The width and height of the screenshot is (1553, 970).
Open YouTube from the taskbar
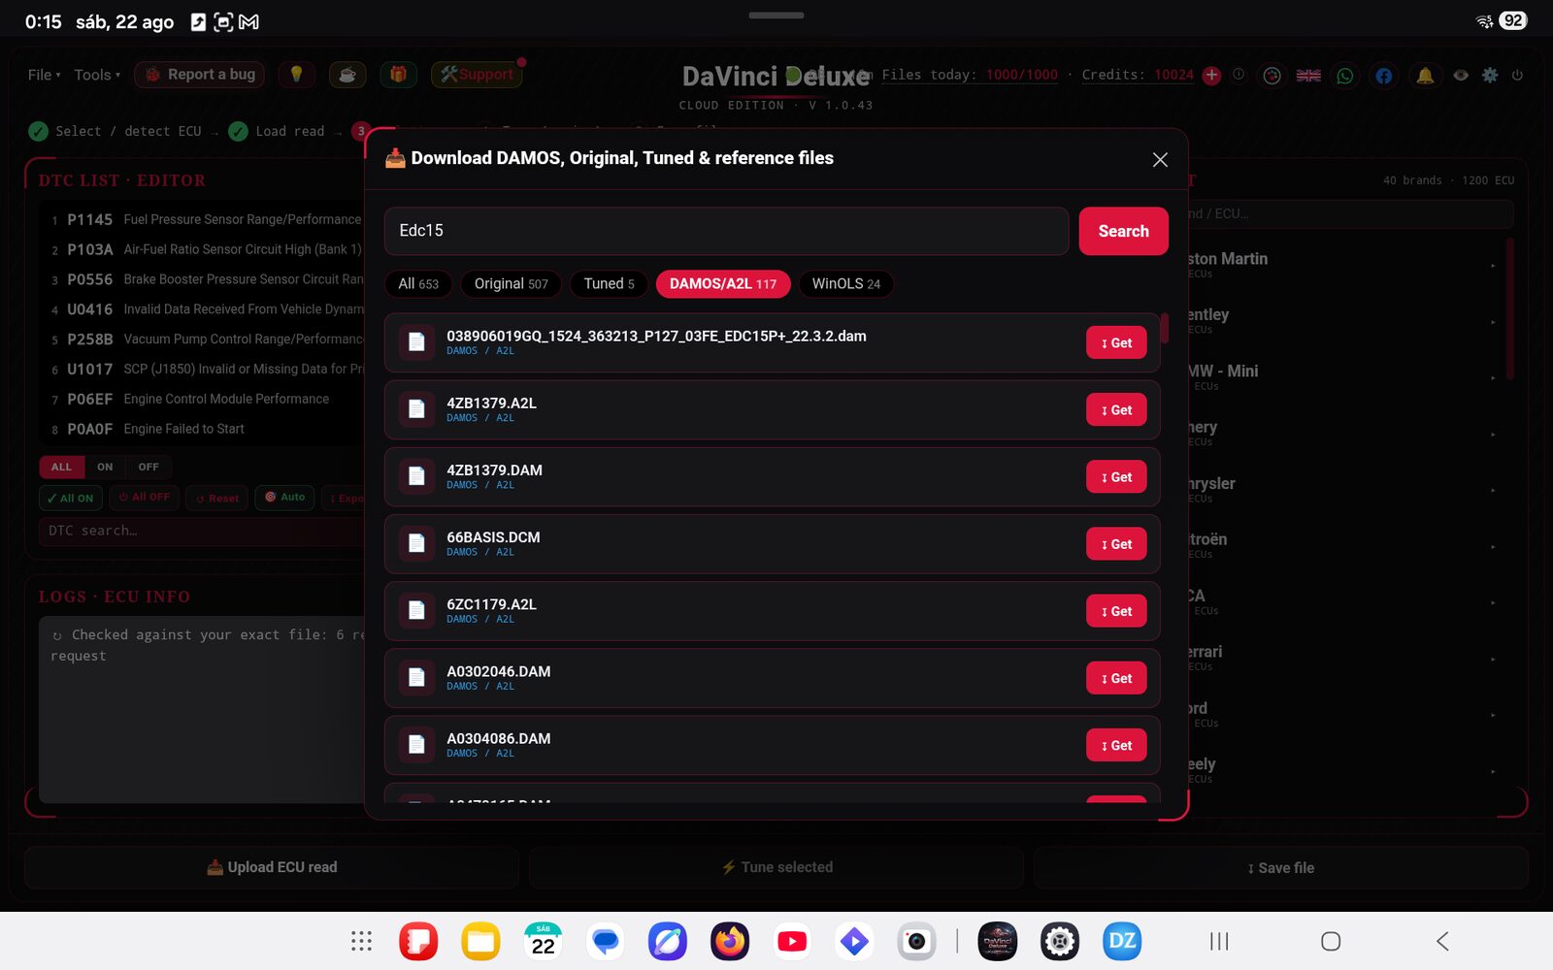[792, 941]
